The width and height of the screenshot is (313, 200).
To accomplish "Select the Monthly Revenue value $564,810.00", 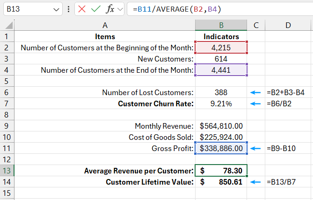I will click(x=221, y=126).
